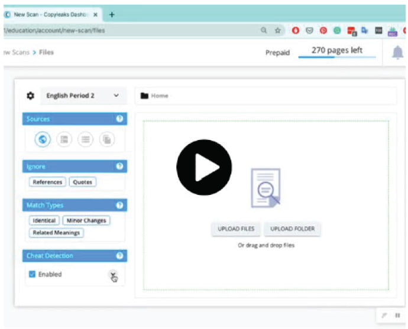Open Sources help question mark
Screen dimensions: 408x329
[119, 119]
